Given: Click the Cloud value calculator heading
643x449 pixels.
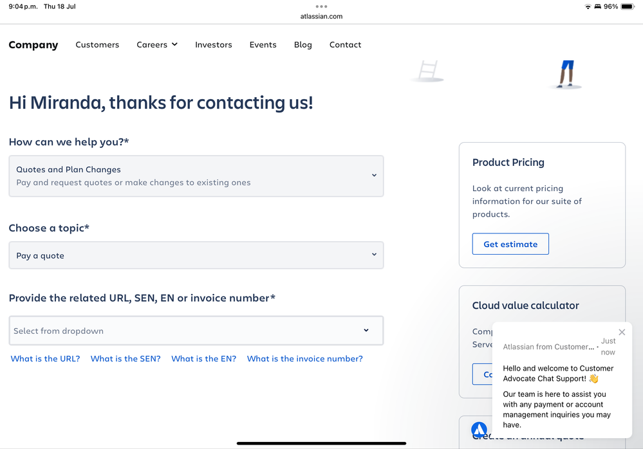Looking at the screenshot, I should [x=526, y=305].
